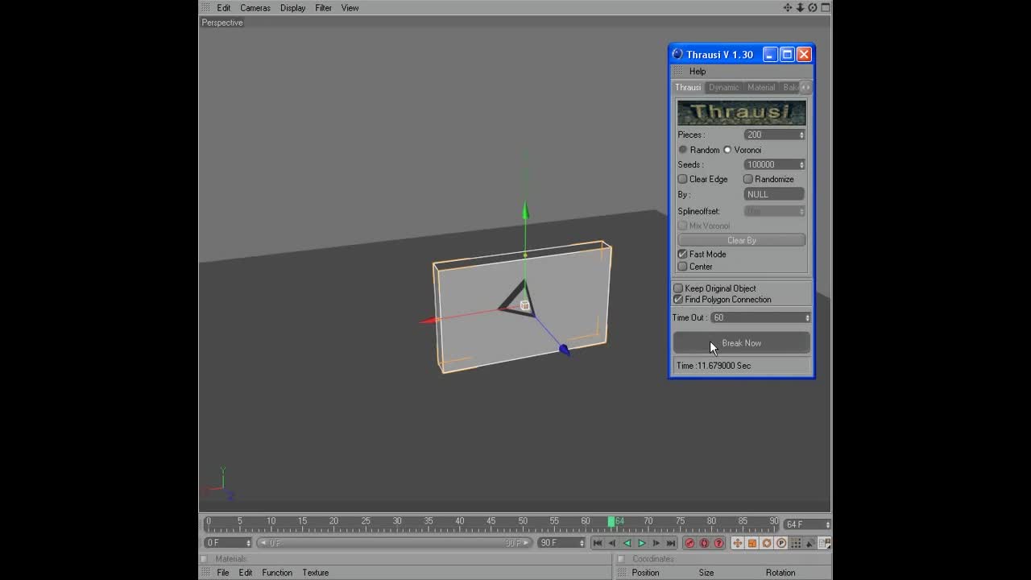The image size is (1031, 580).
Task: Open the Materials File menu
Action: [223, 573]
